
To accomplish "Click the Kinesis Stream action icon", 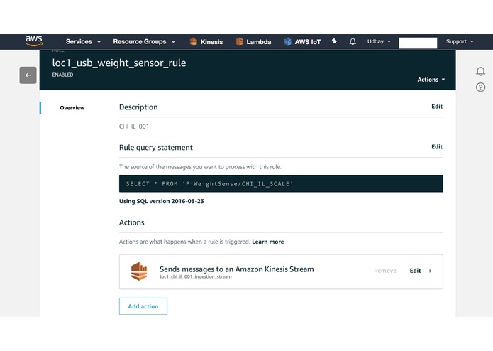I will 139,271.
